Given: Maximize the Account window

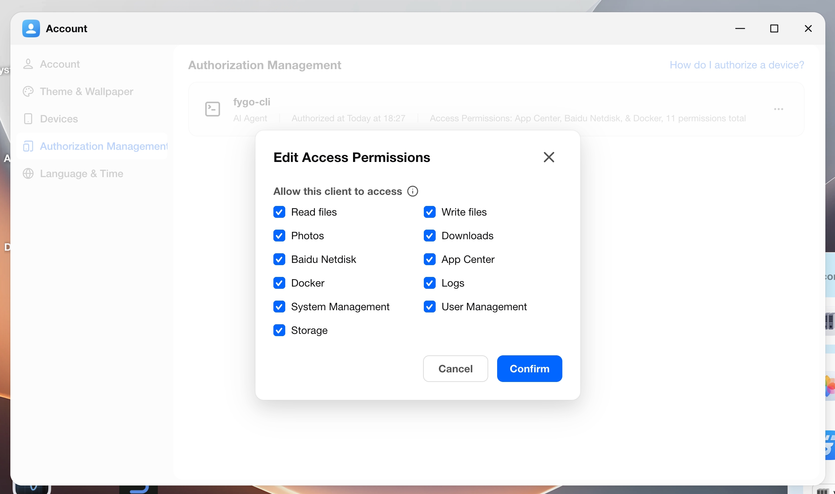Looking at the screenshot, I should [x=774, y=28].
